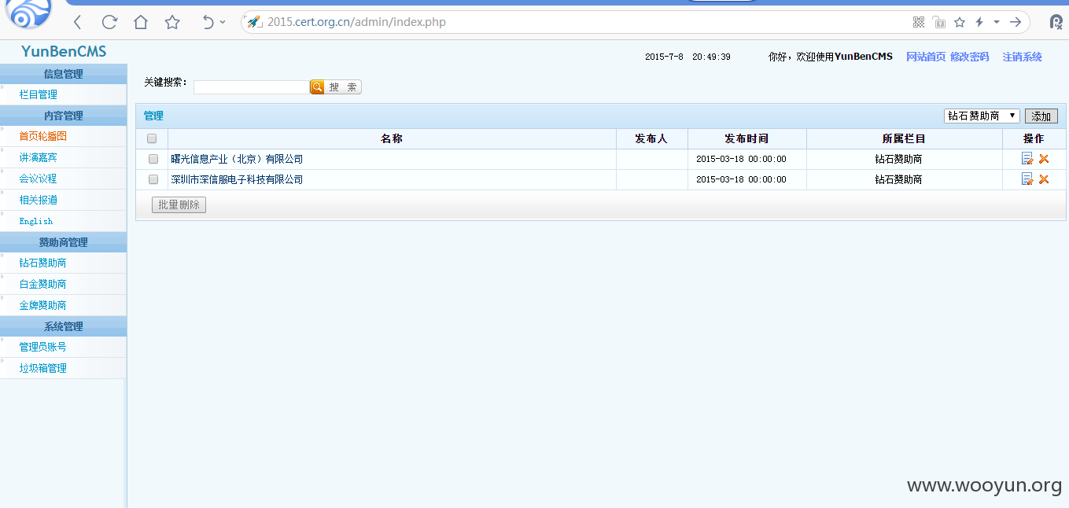Open the dropdown chevron next to the undo arrow
Screen dimensions: 1069x508
[223, 22]
